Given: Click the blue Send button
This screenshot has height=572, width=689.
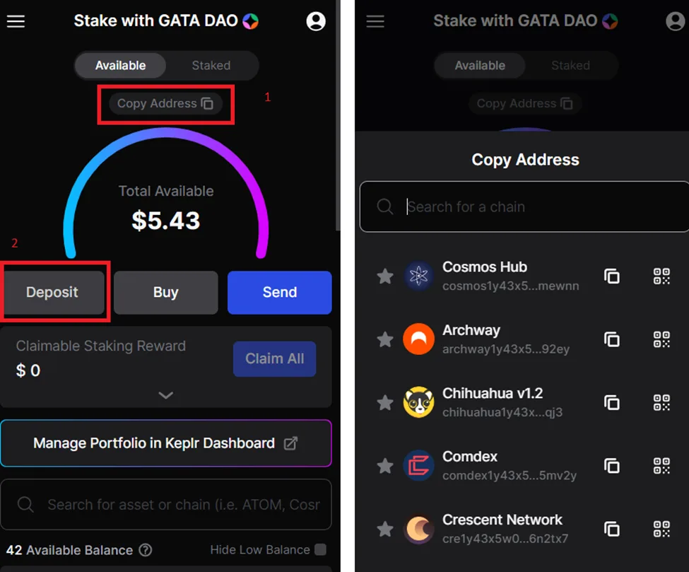Looking at the screenshot, I should pos(279,293).
